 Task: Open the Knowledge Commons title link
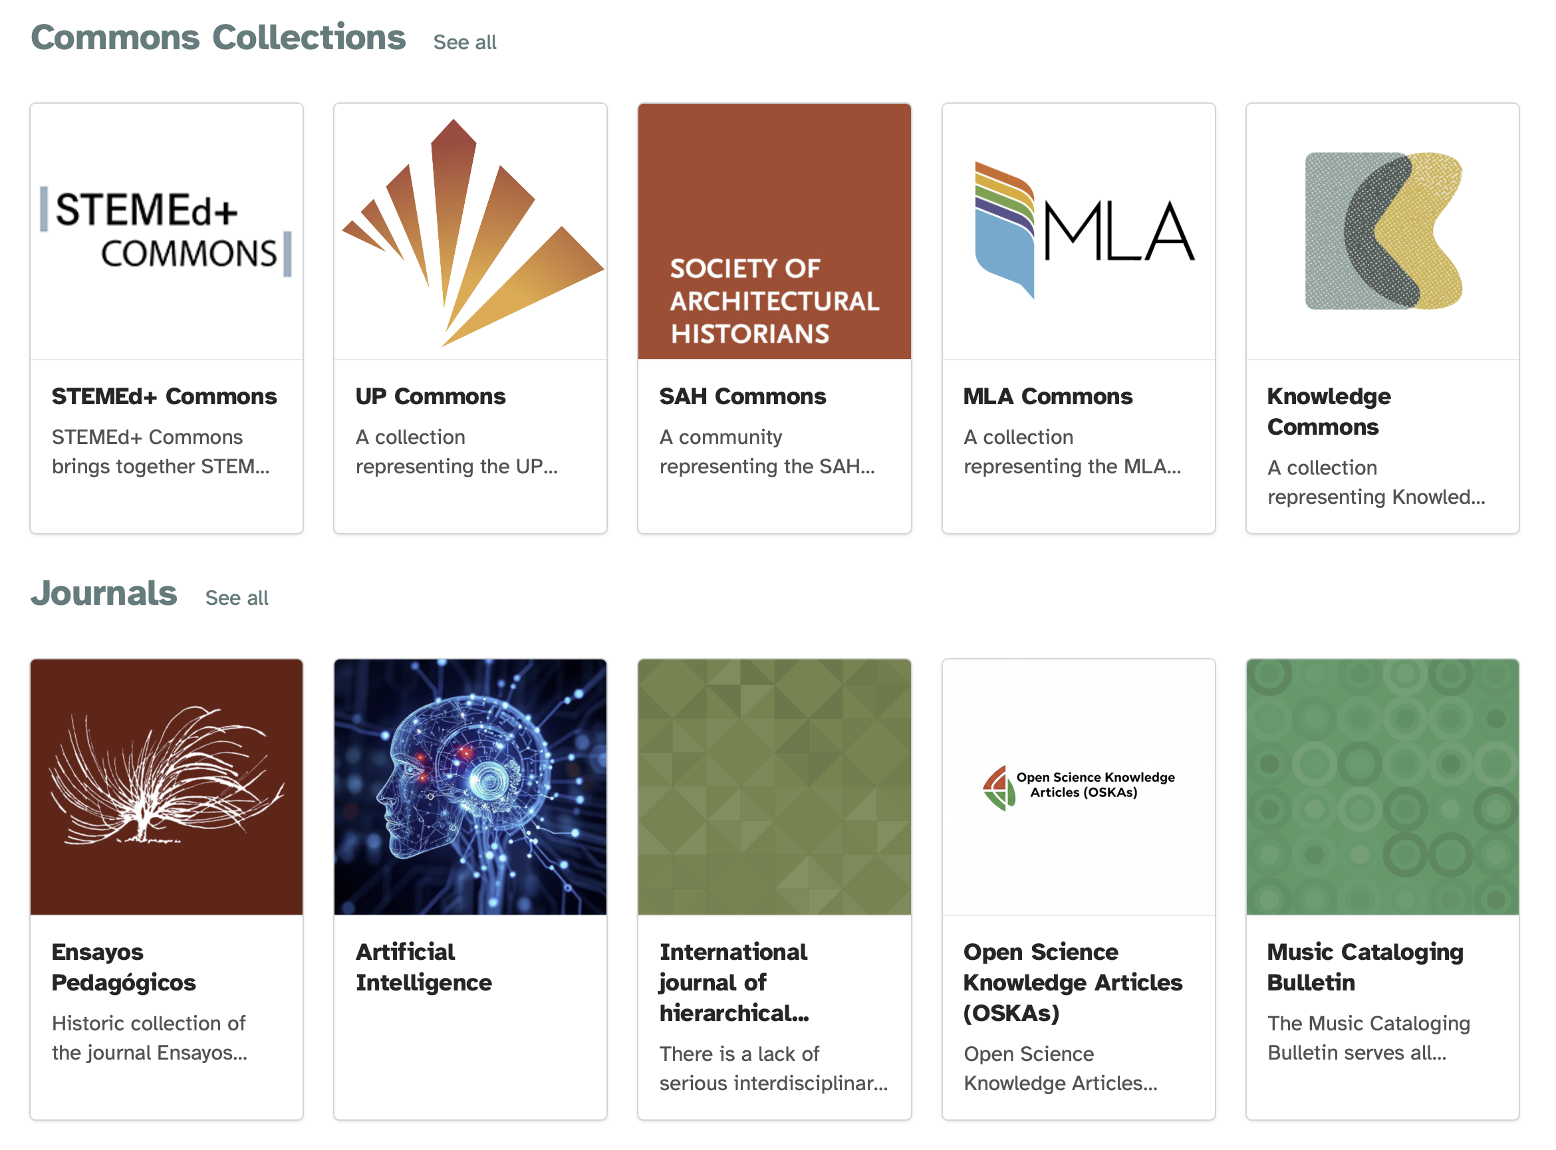tap(1328, 411)
